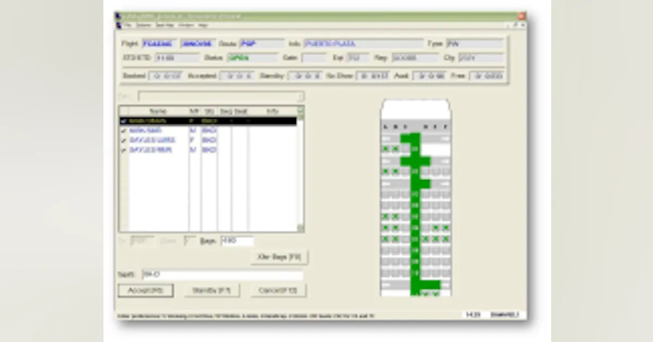Click the Info field showing PUERTO PLATA
This screenshot has width=653, height=342.
click(x=363, y=43)
